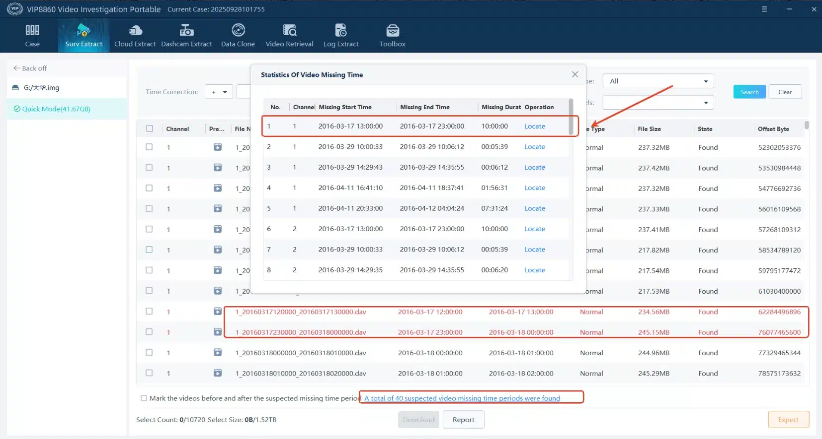Select Quick Mode(41.67GB) in sidebar
The height and width of the screenshot is (439, 822).
pos(56,109)
